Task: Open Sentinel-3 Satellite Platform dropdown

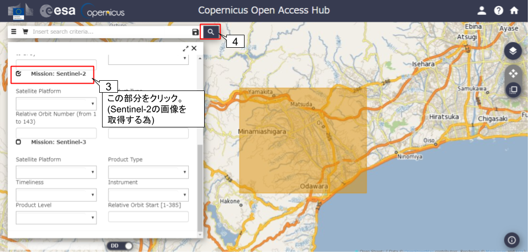Action: pyautogui.click(x=56, y=172)
